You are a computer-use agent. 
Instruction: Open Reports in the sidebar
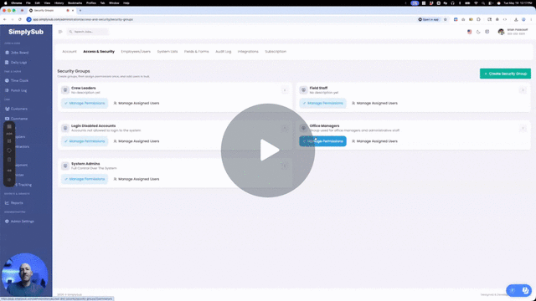tap(14, 202)
